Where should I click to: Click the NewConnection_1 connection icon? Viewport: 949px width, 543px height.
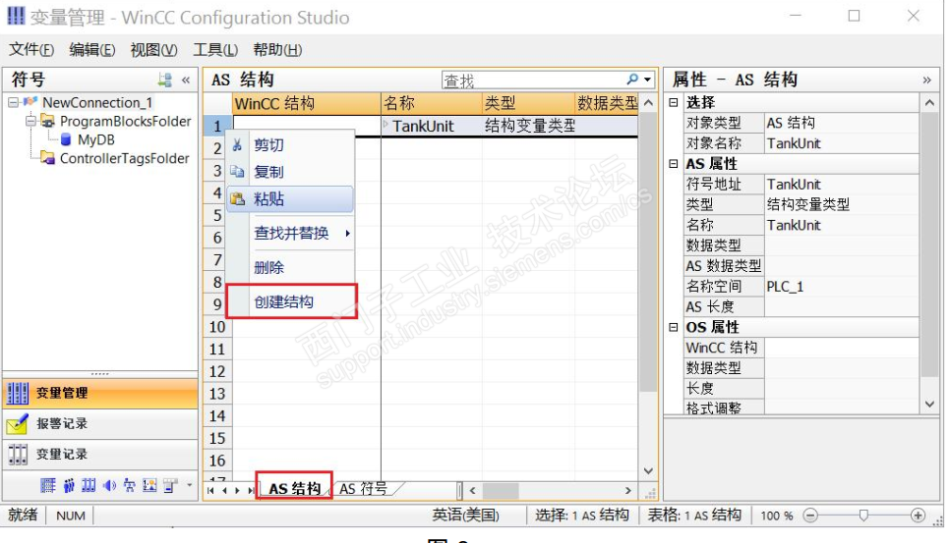click(x=30, y=103)
